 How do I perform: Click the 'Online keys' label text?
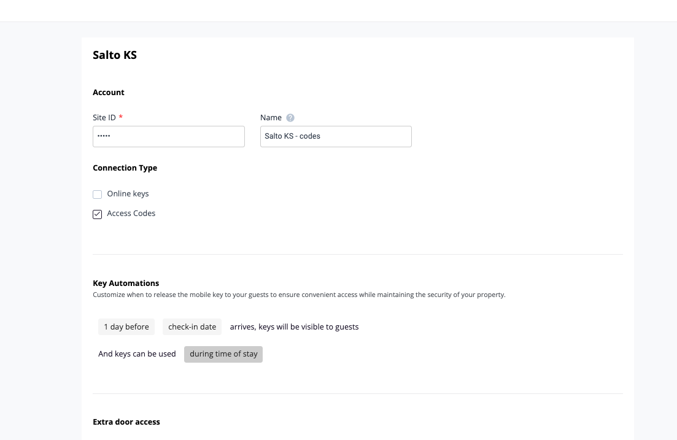pyautogui.click(x=128, y=194)
